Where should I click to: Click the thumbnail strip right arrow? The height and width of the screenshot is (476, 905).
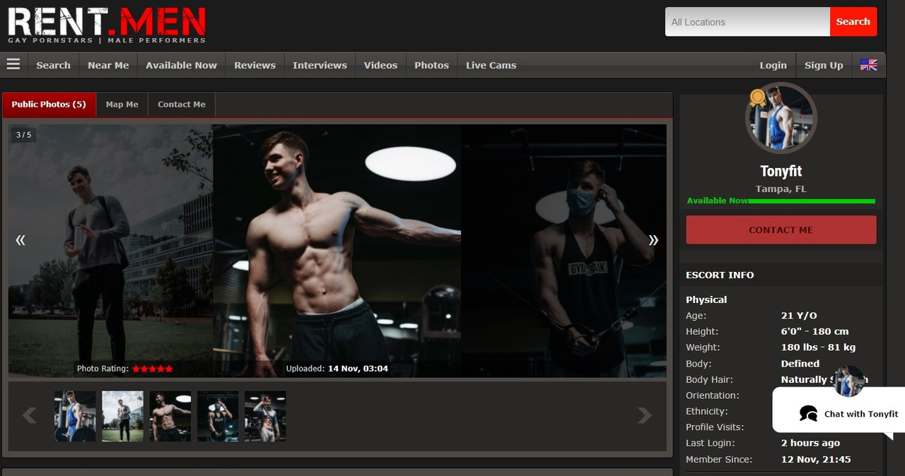click(x=645, y=415)
